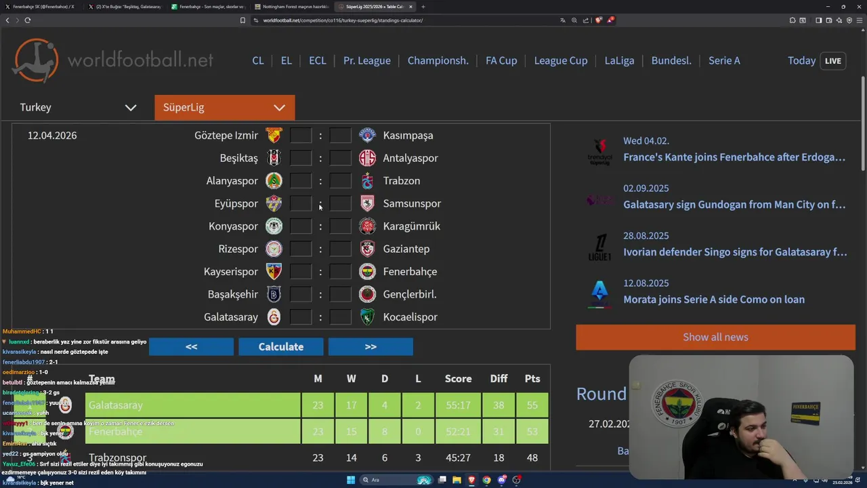Open new browser tab

click(423, 7)
